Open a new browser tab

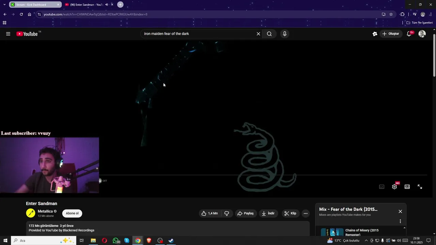(120, 5)
